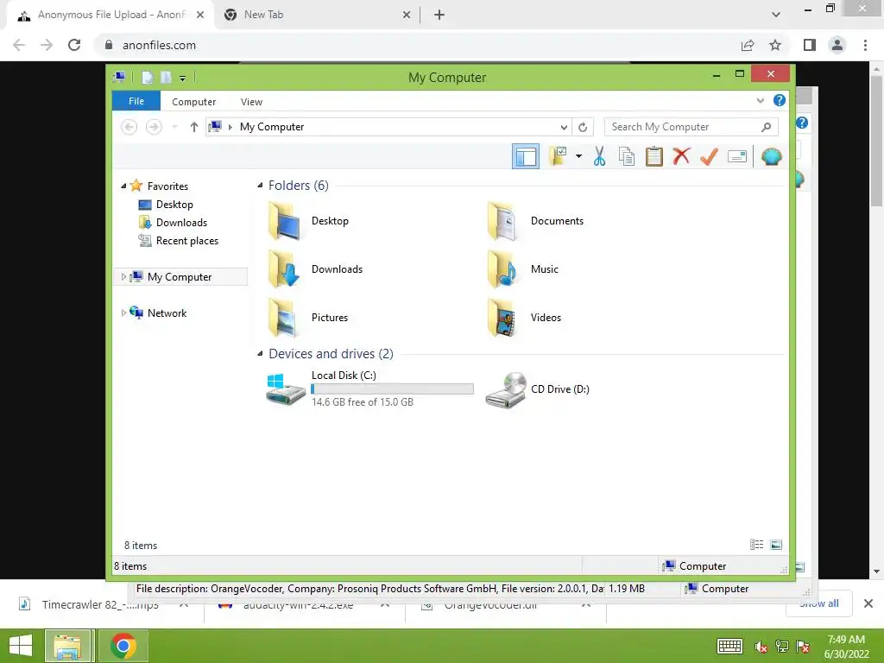
Task: Go up one level with up arrow
Action: tap(194, 127)
